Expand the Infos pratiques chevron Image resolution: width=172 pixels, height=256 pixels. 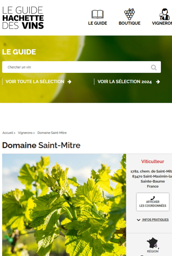tap(138, 220)
